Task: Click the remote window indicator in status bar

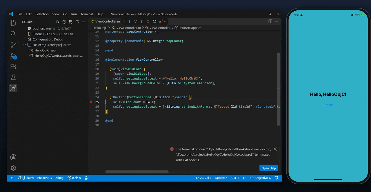Action: tap(12, 178)
